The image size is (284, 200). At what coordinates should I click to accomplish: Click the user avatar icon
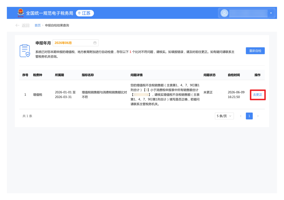224,13
